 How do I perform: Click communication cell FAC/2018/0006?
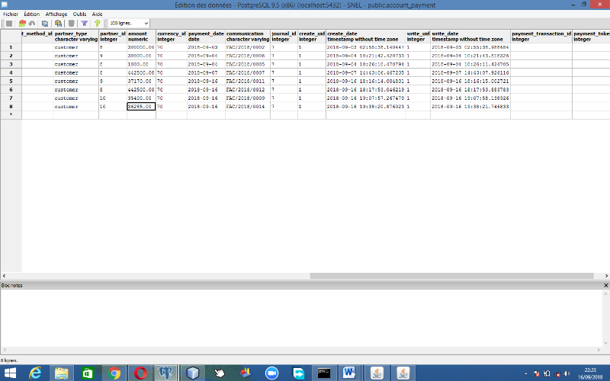tap(248, 56)
